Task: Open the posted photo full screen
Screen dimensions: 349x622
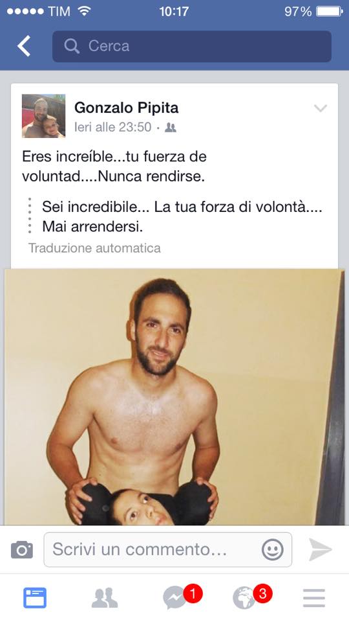Action: (x=174, y=397)
